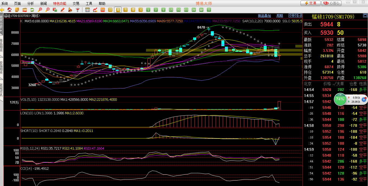Viewport: 368px width, 186px height.
Task: Click the blue plus on speed widget
Action: (x=364, y=100)
